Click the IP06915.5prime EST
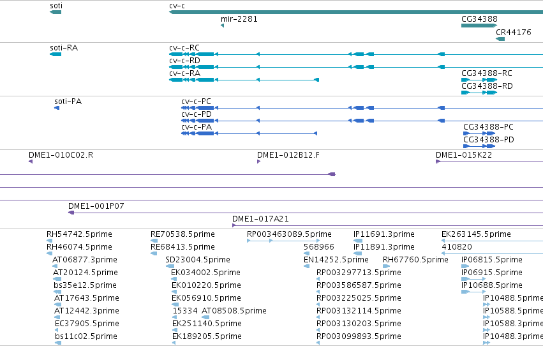 point(473,279)
